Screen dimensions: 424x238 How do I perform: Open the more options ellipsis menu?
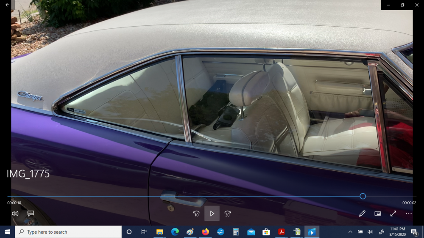tap(408, 213)
